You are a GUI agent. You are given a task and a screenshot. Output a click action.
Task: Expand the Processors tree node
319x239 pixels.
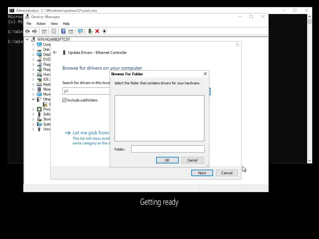[33, 109]
